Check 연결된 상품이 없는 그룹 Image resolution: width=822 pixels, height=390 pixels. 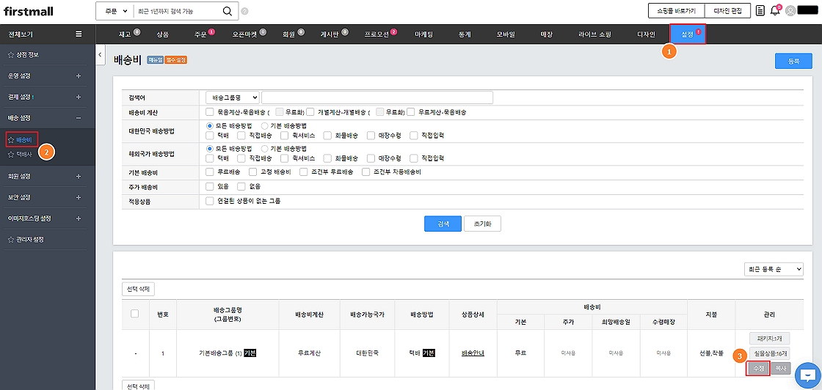(210, 200)
